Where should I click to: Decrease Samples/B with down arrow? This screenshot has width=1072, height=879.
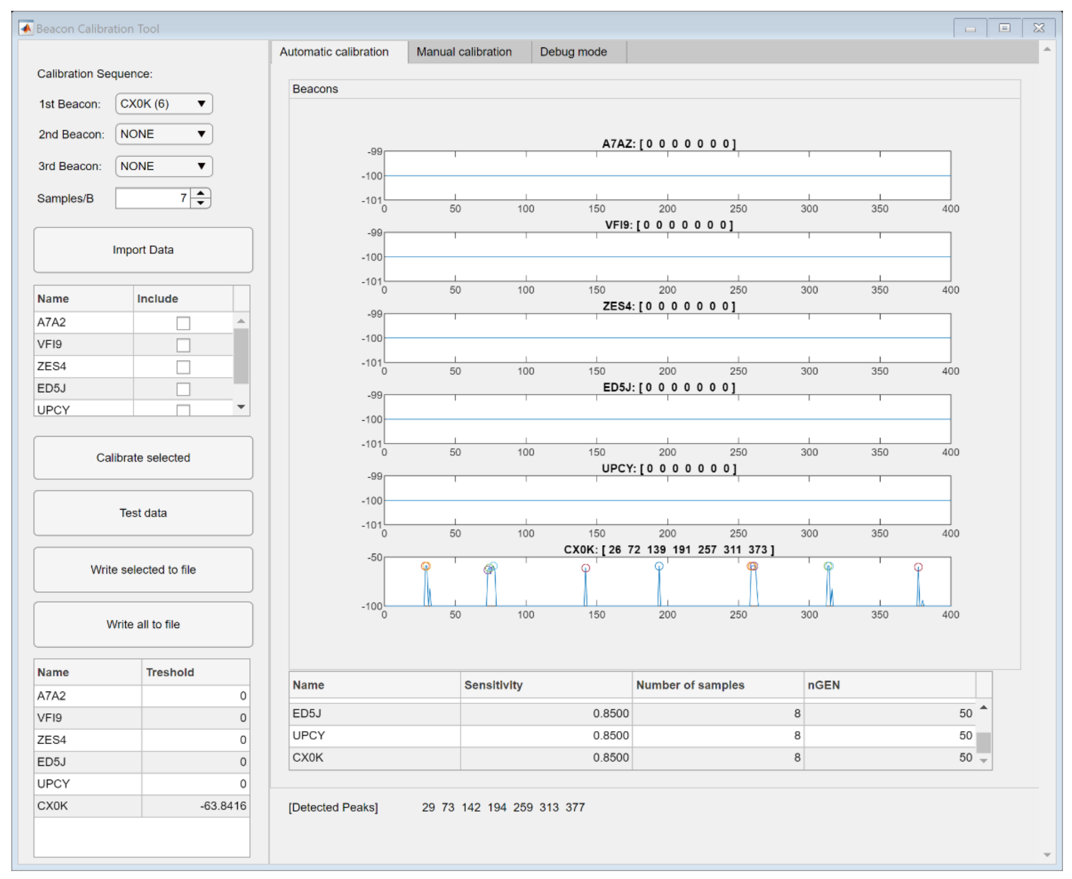coord(200,203)
